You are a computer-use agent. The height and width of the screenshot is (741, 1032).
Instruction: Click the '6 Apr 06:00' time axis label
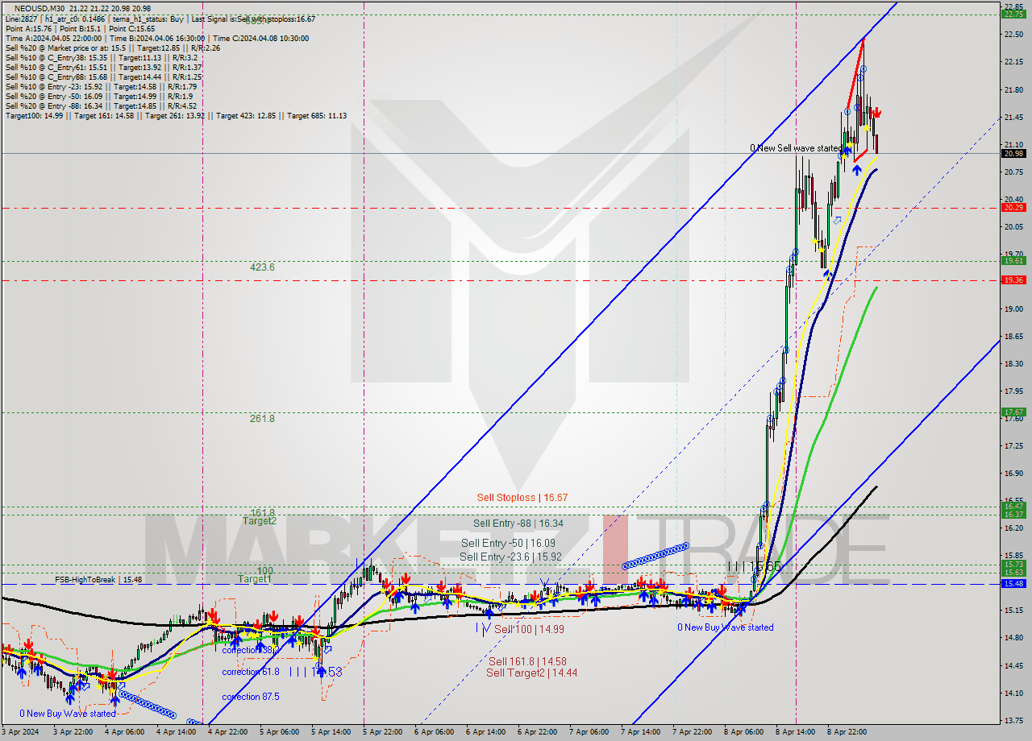tap(435, 732)
